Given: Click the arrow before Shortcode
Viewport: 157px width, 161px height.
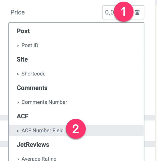Looking at the screenshot, I should pos(18,74).
